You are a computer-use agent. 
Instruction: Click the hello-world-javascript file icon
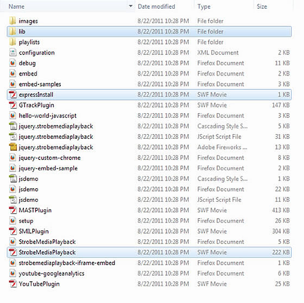coord(13,115)
